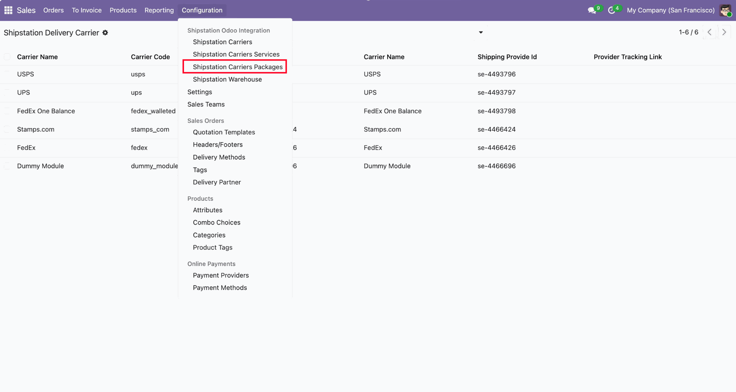Open the Payment Providers link
This screenshot has height=392, width=736.
coord(221,275)
